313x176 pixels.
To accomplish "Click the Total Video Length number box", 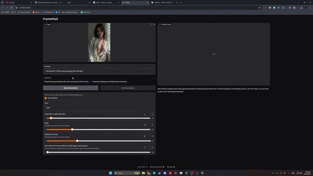I will pos(146,114).
